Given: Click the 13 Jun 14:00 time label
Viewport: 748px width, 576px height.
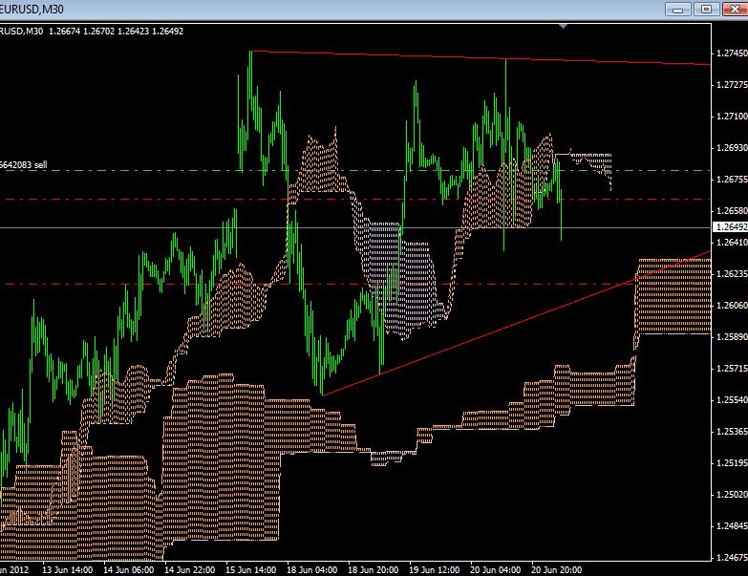Looking at the screenshot, I should pos(67,570).
